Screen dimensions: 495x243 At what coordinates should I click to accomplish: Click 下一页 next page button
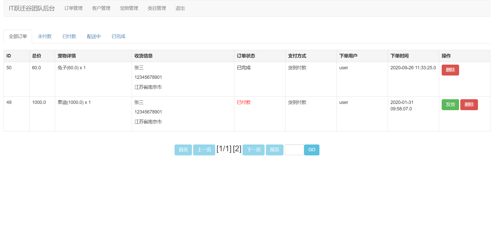(x=253, y=150)
